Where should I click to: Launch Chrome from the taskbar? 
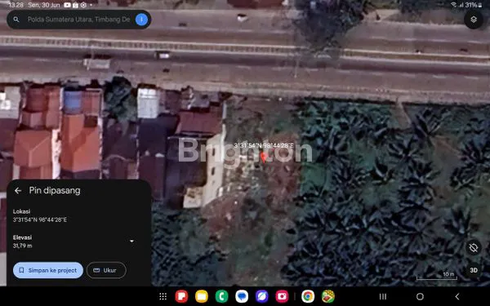pyautogui.click(x=308, y=296)
